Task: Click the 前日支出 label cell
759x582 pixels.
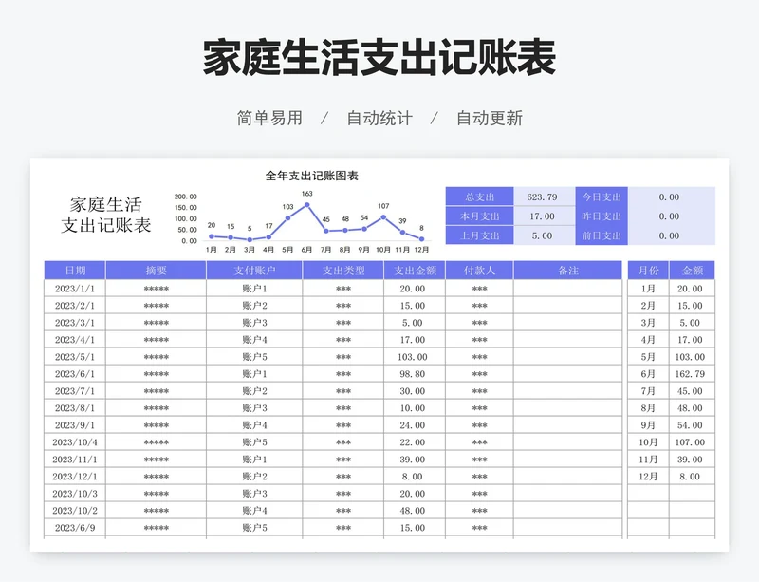Action: pyautogui.click(x=602, y=235)
